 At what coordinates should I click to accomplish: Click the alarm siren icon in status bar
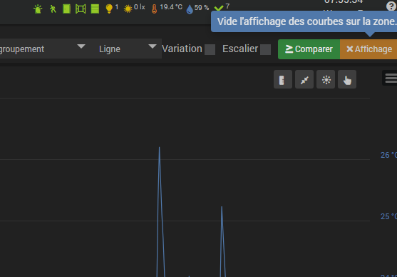coord(38,9)
